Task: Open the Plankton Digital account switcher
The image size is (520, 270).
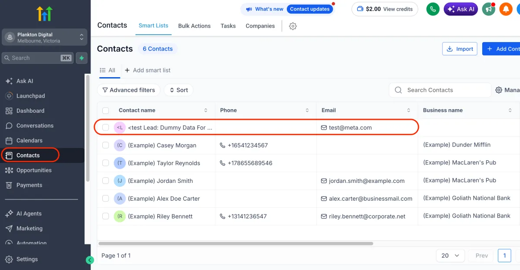Action: (45, 38)
